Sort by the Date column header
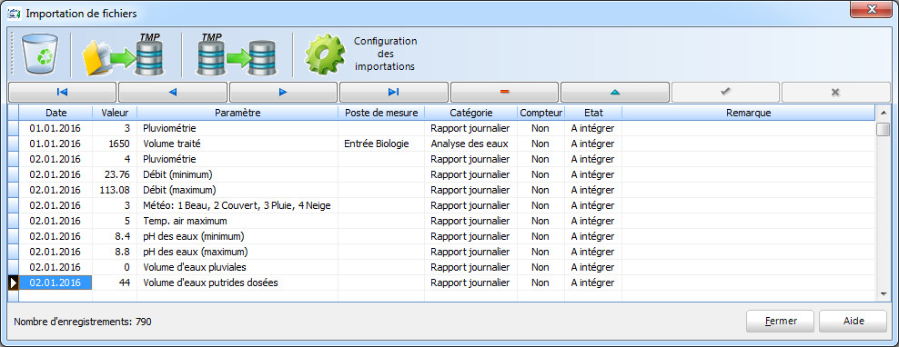The width and height of the screenshot is (899, 347). pyautogui.click(x=56, y=113)
